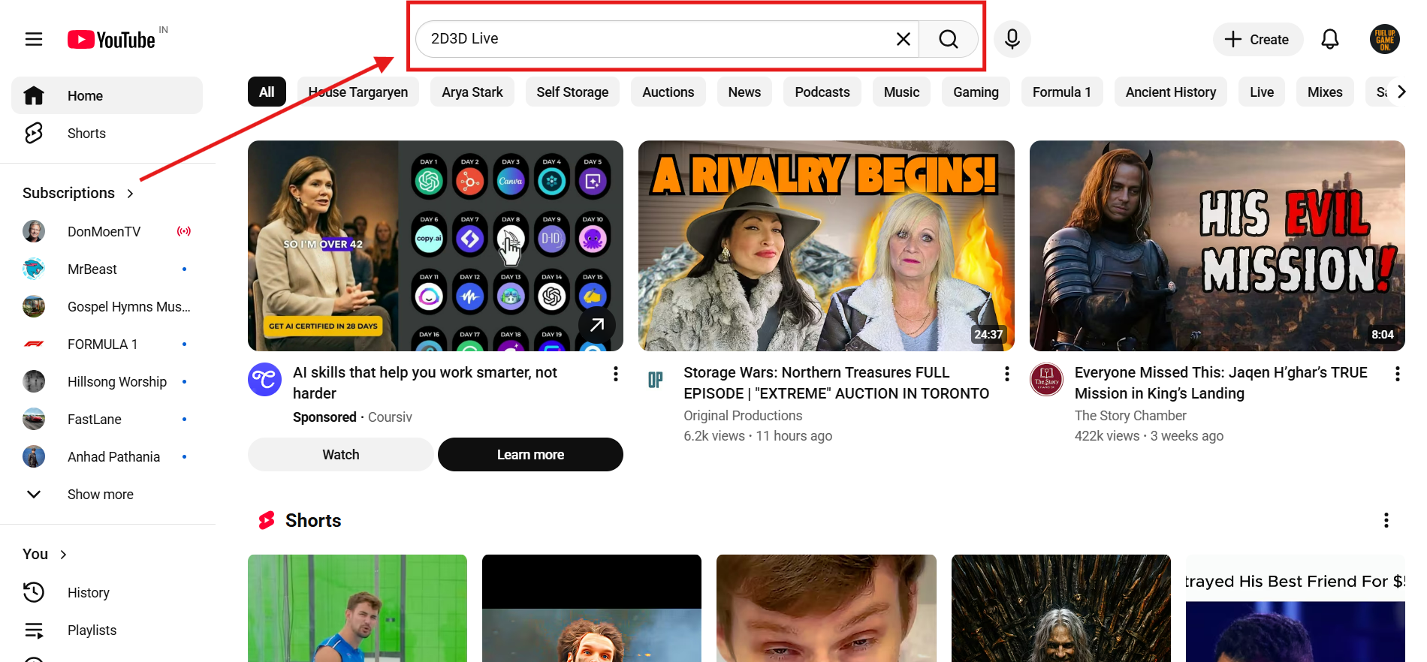Select the Podcasts chip

pyautogui.click(x=822, y=92)
